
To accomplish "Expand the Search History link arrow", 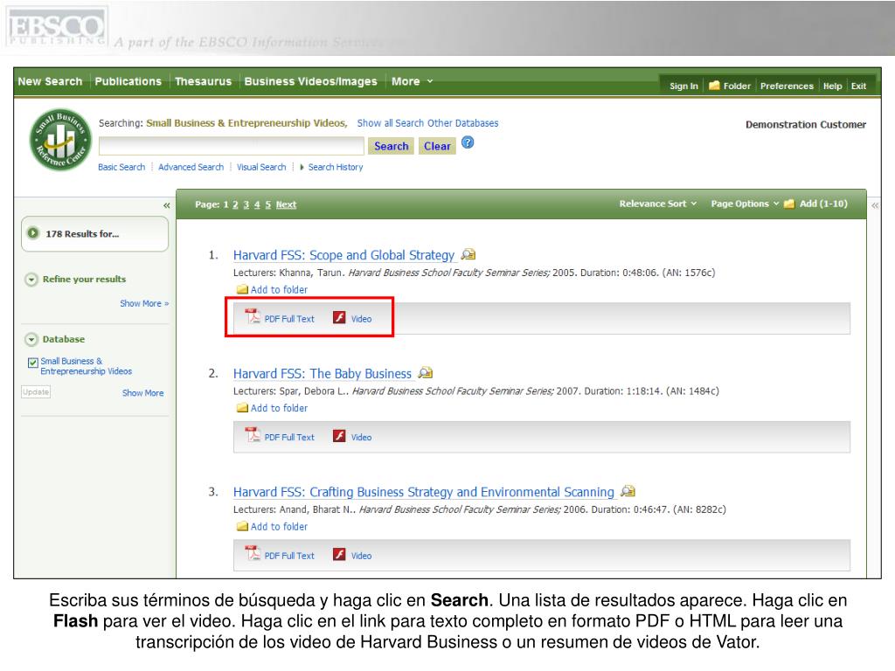I will (x=302, y=167).
